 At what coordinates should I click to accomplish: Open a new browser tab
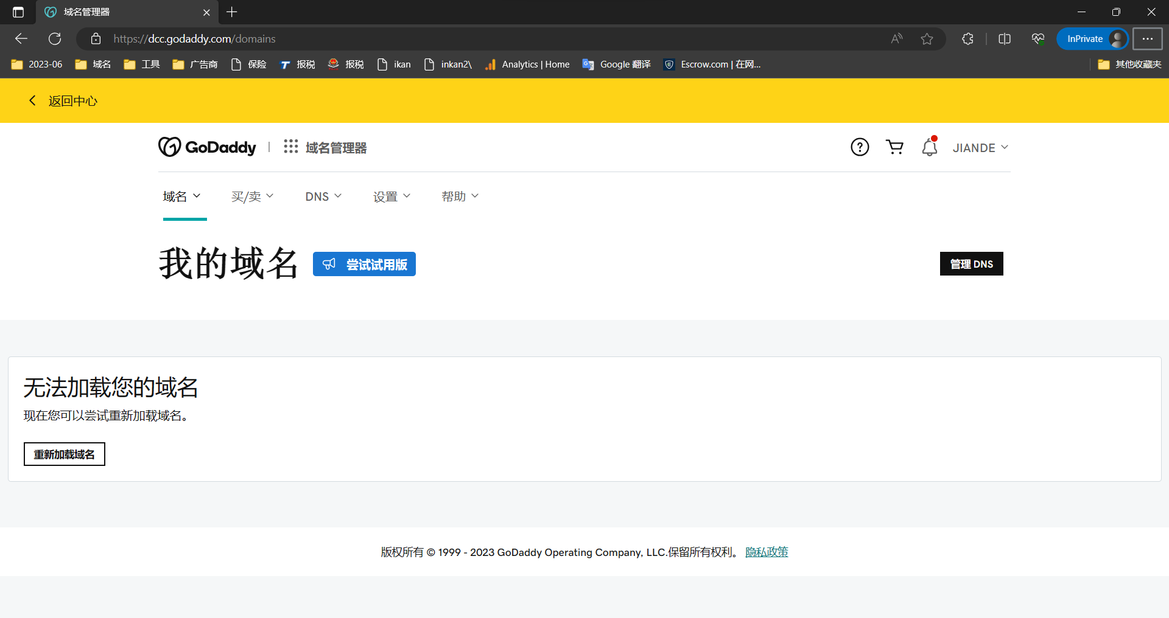[232, 12]
